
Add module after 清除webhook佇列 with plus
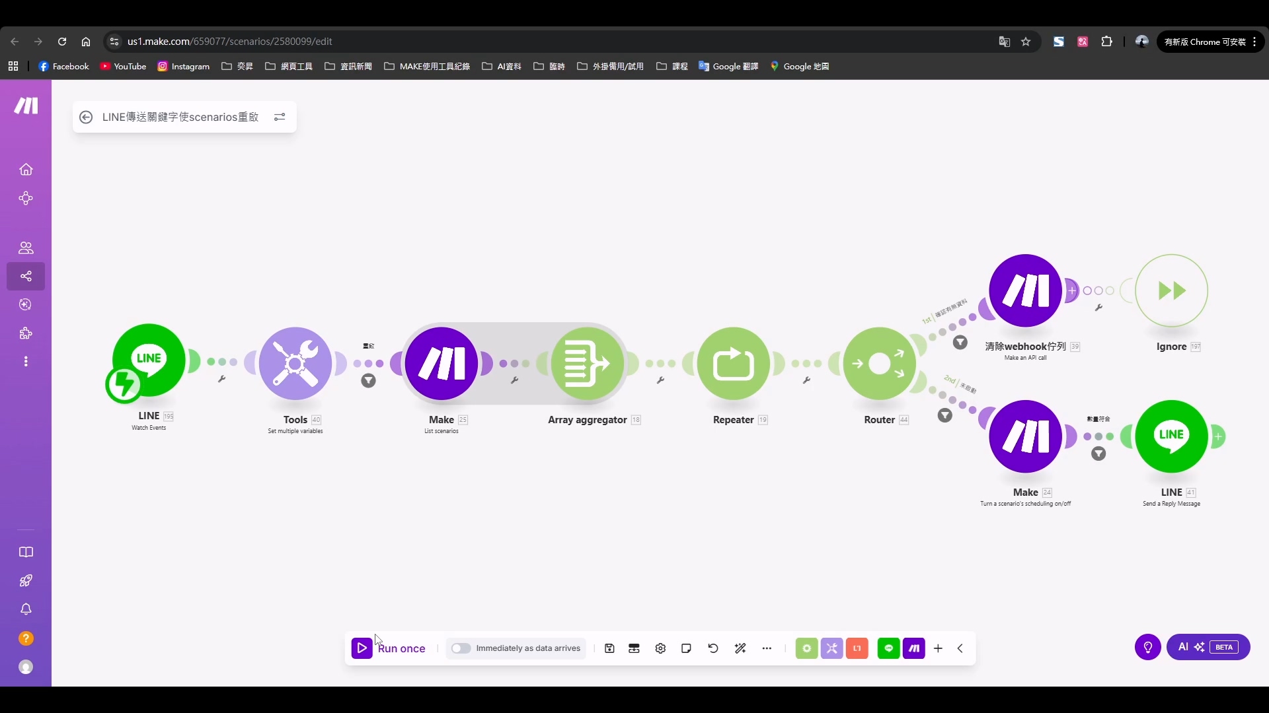pyautogui.click(x=1072, y=290)
